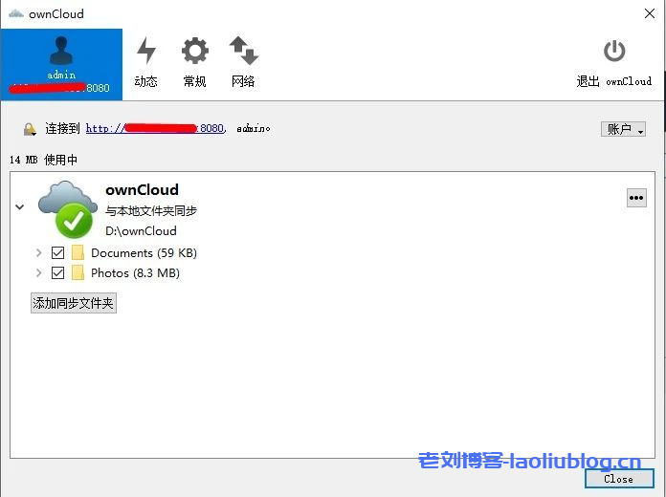The height and width of the screenshot is (497, 666).
Task: Click the 退出 ownCloud power icon
Action: point(614,51)
